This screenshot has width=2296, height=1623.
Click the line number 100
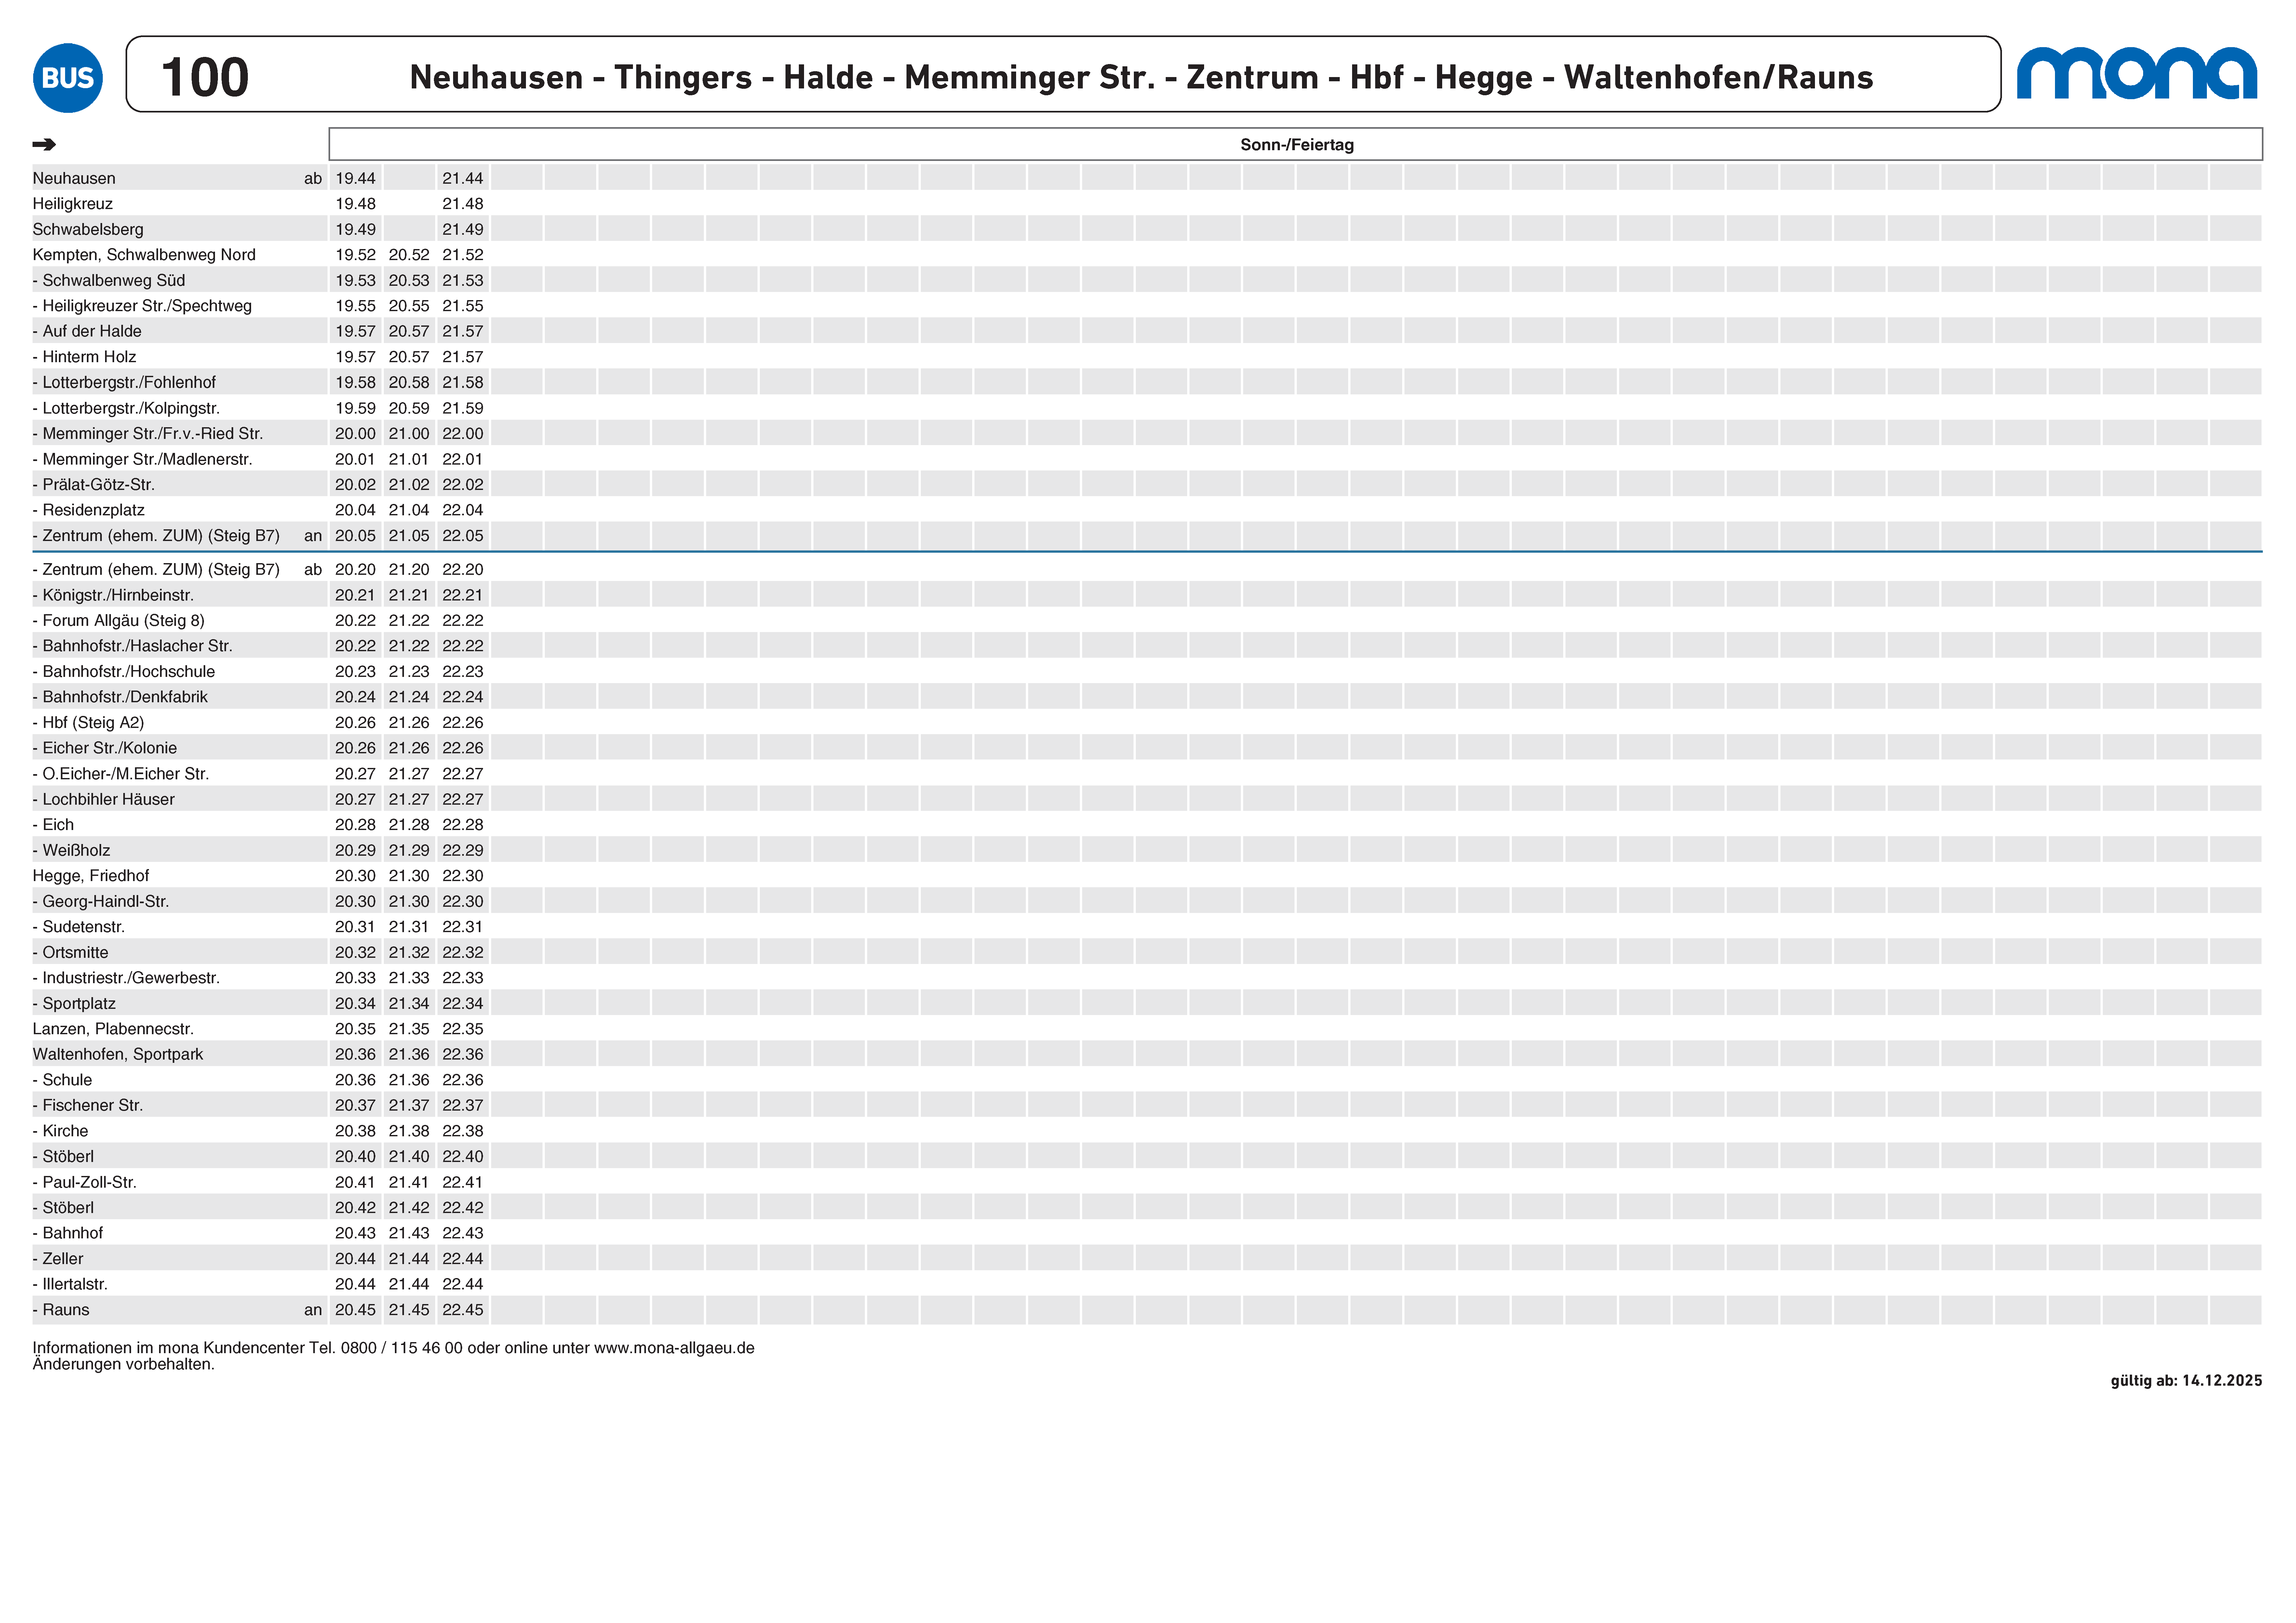(x=205, y=77)
